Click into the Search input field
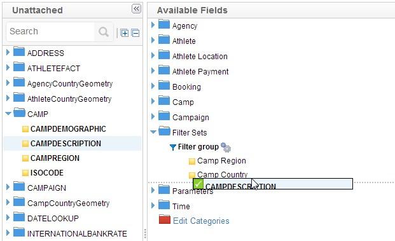The image size is (395, 241). 52,32
